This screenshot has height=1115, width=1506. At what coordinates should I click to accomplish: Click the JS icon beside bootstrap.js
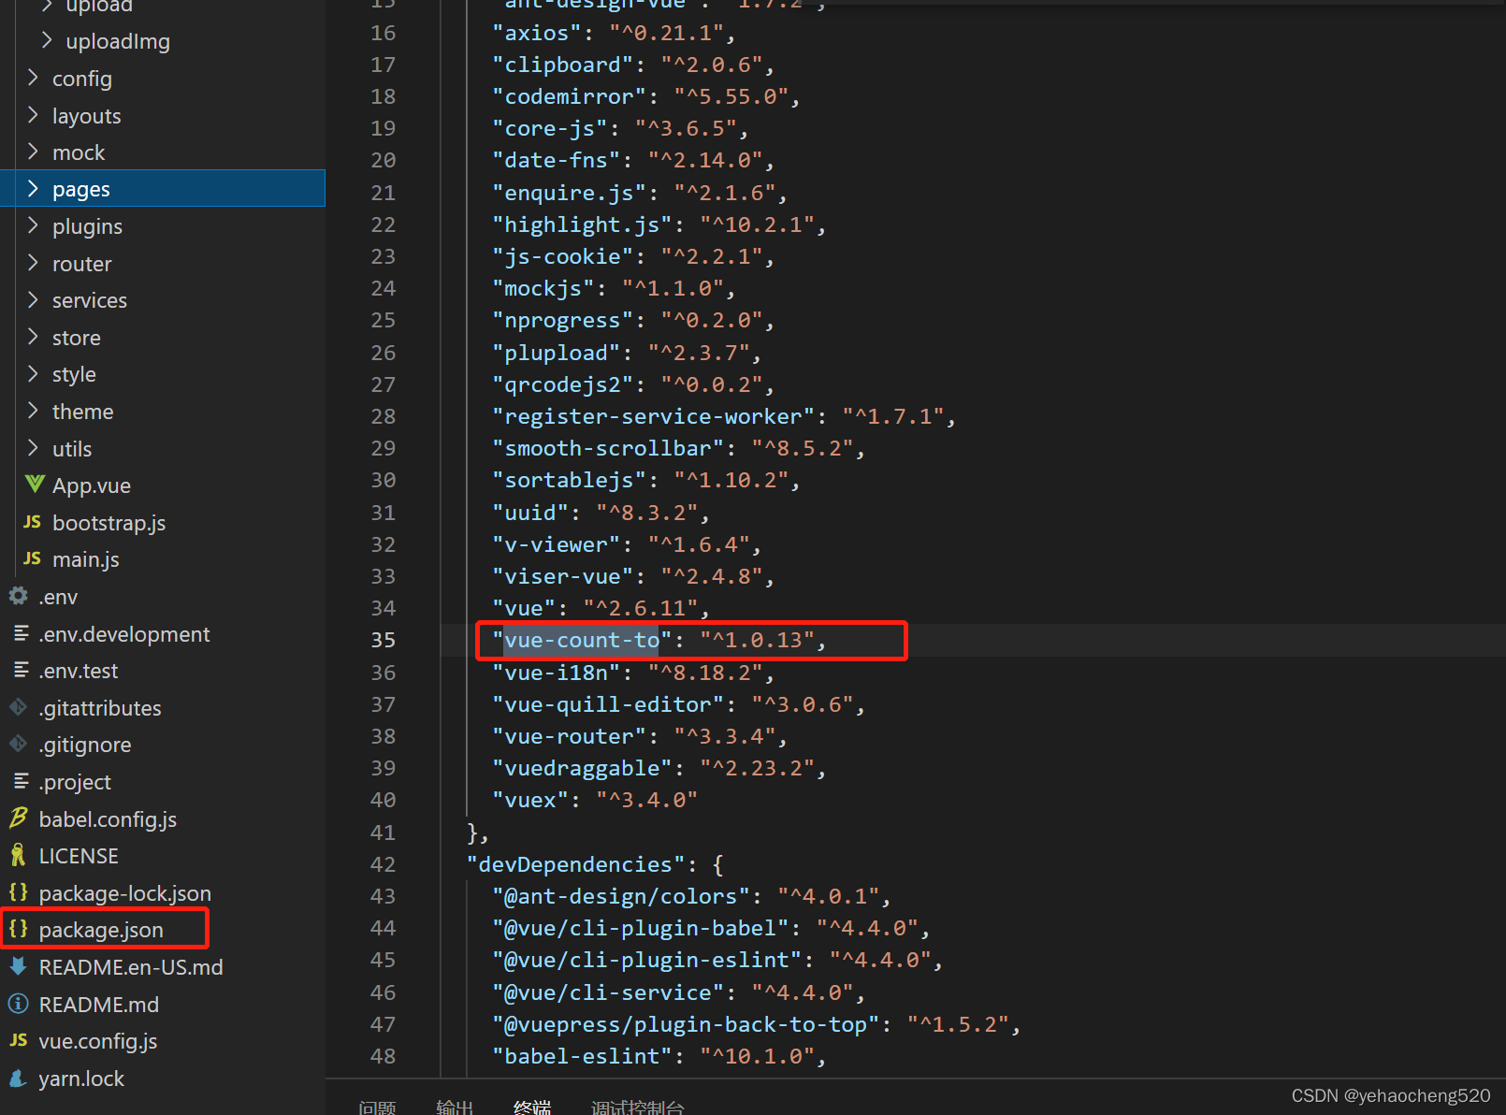pyautogui.click(x=33, y=522)
